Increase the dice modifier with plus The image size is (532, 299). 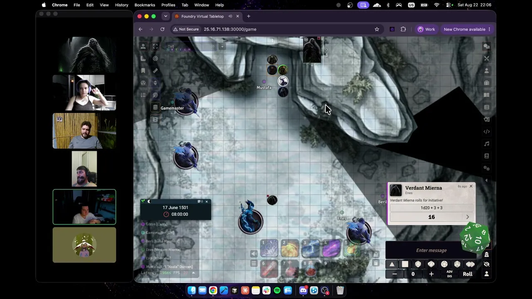[431, 274]
